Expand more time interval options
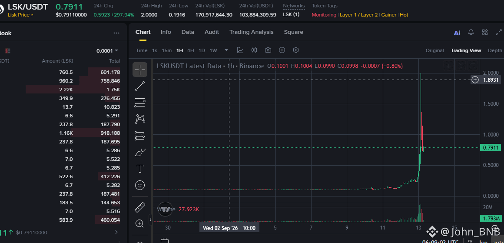The image size is (504, 243). [x=226, y=50]
